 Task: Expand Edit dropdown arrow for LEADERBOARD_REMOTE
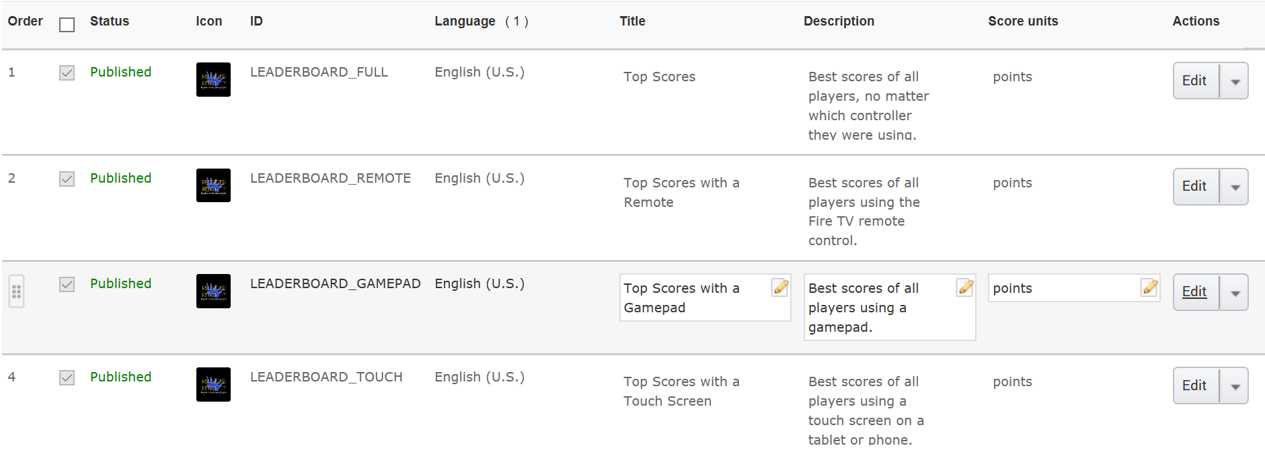[1235, 187]
